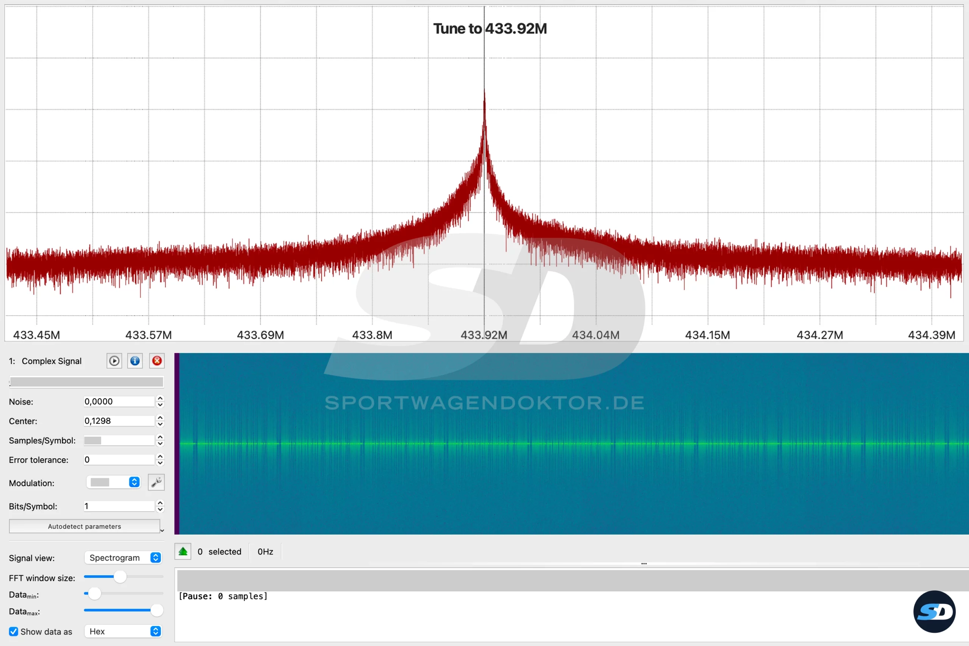Close the Complex Signal with red X
This screenshot has width=969, height=646.
tap(157, 361)
